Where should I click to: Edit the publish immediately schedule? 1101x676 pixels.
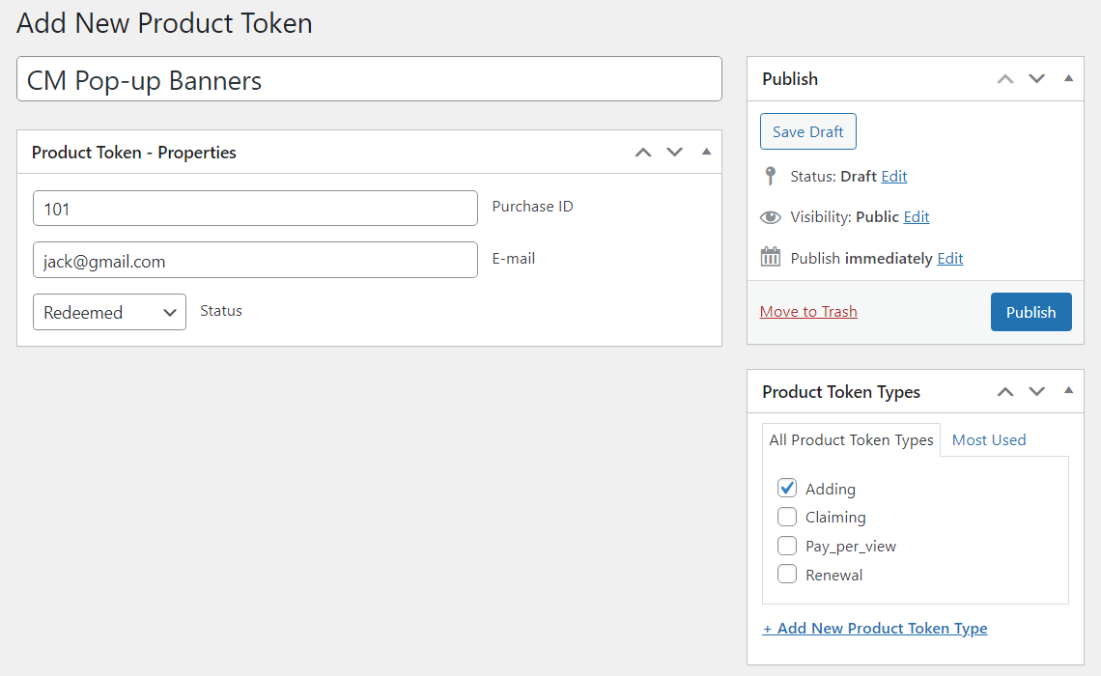coord(950,258)
